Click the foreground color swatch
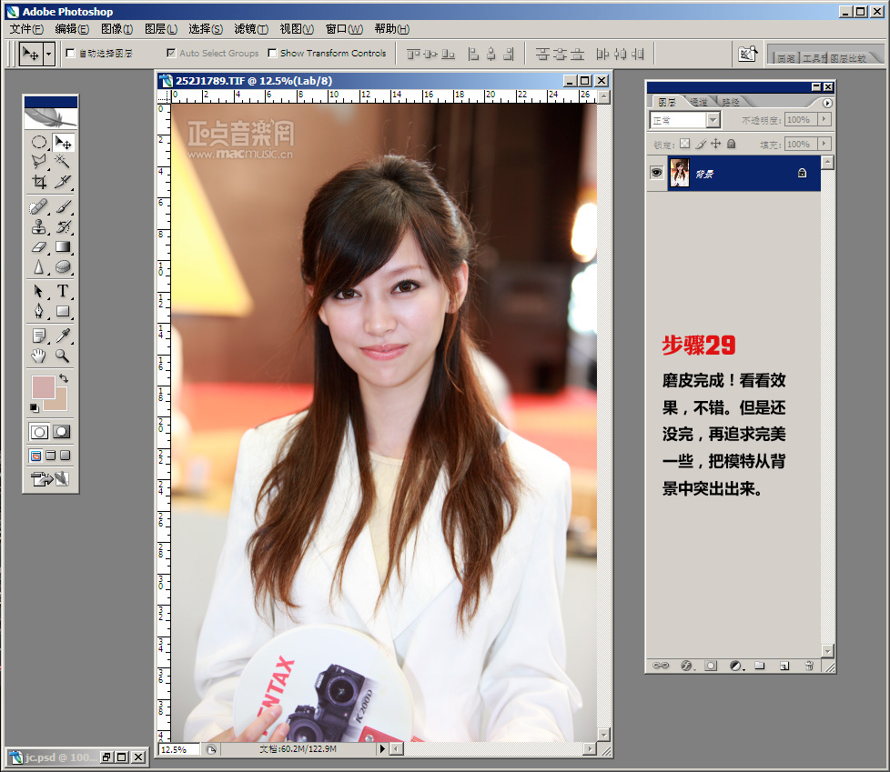 coord(44,386)
